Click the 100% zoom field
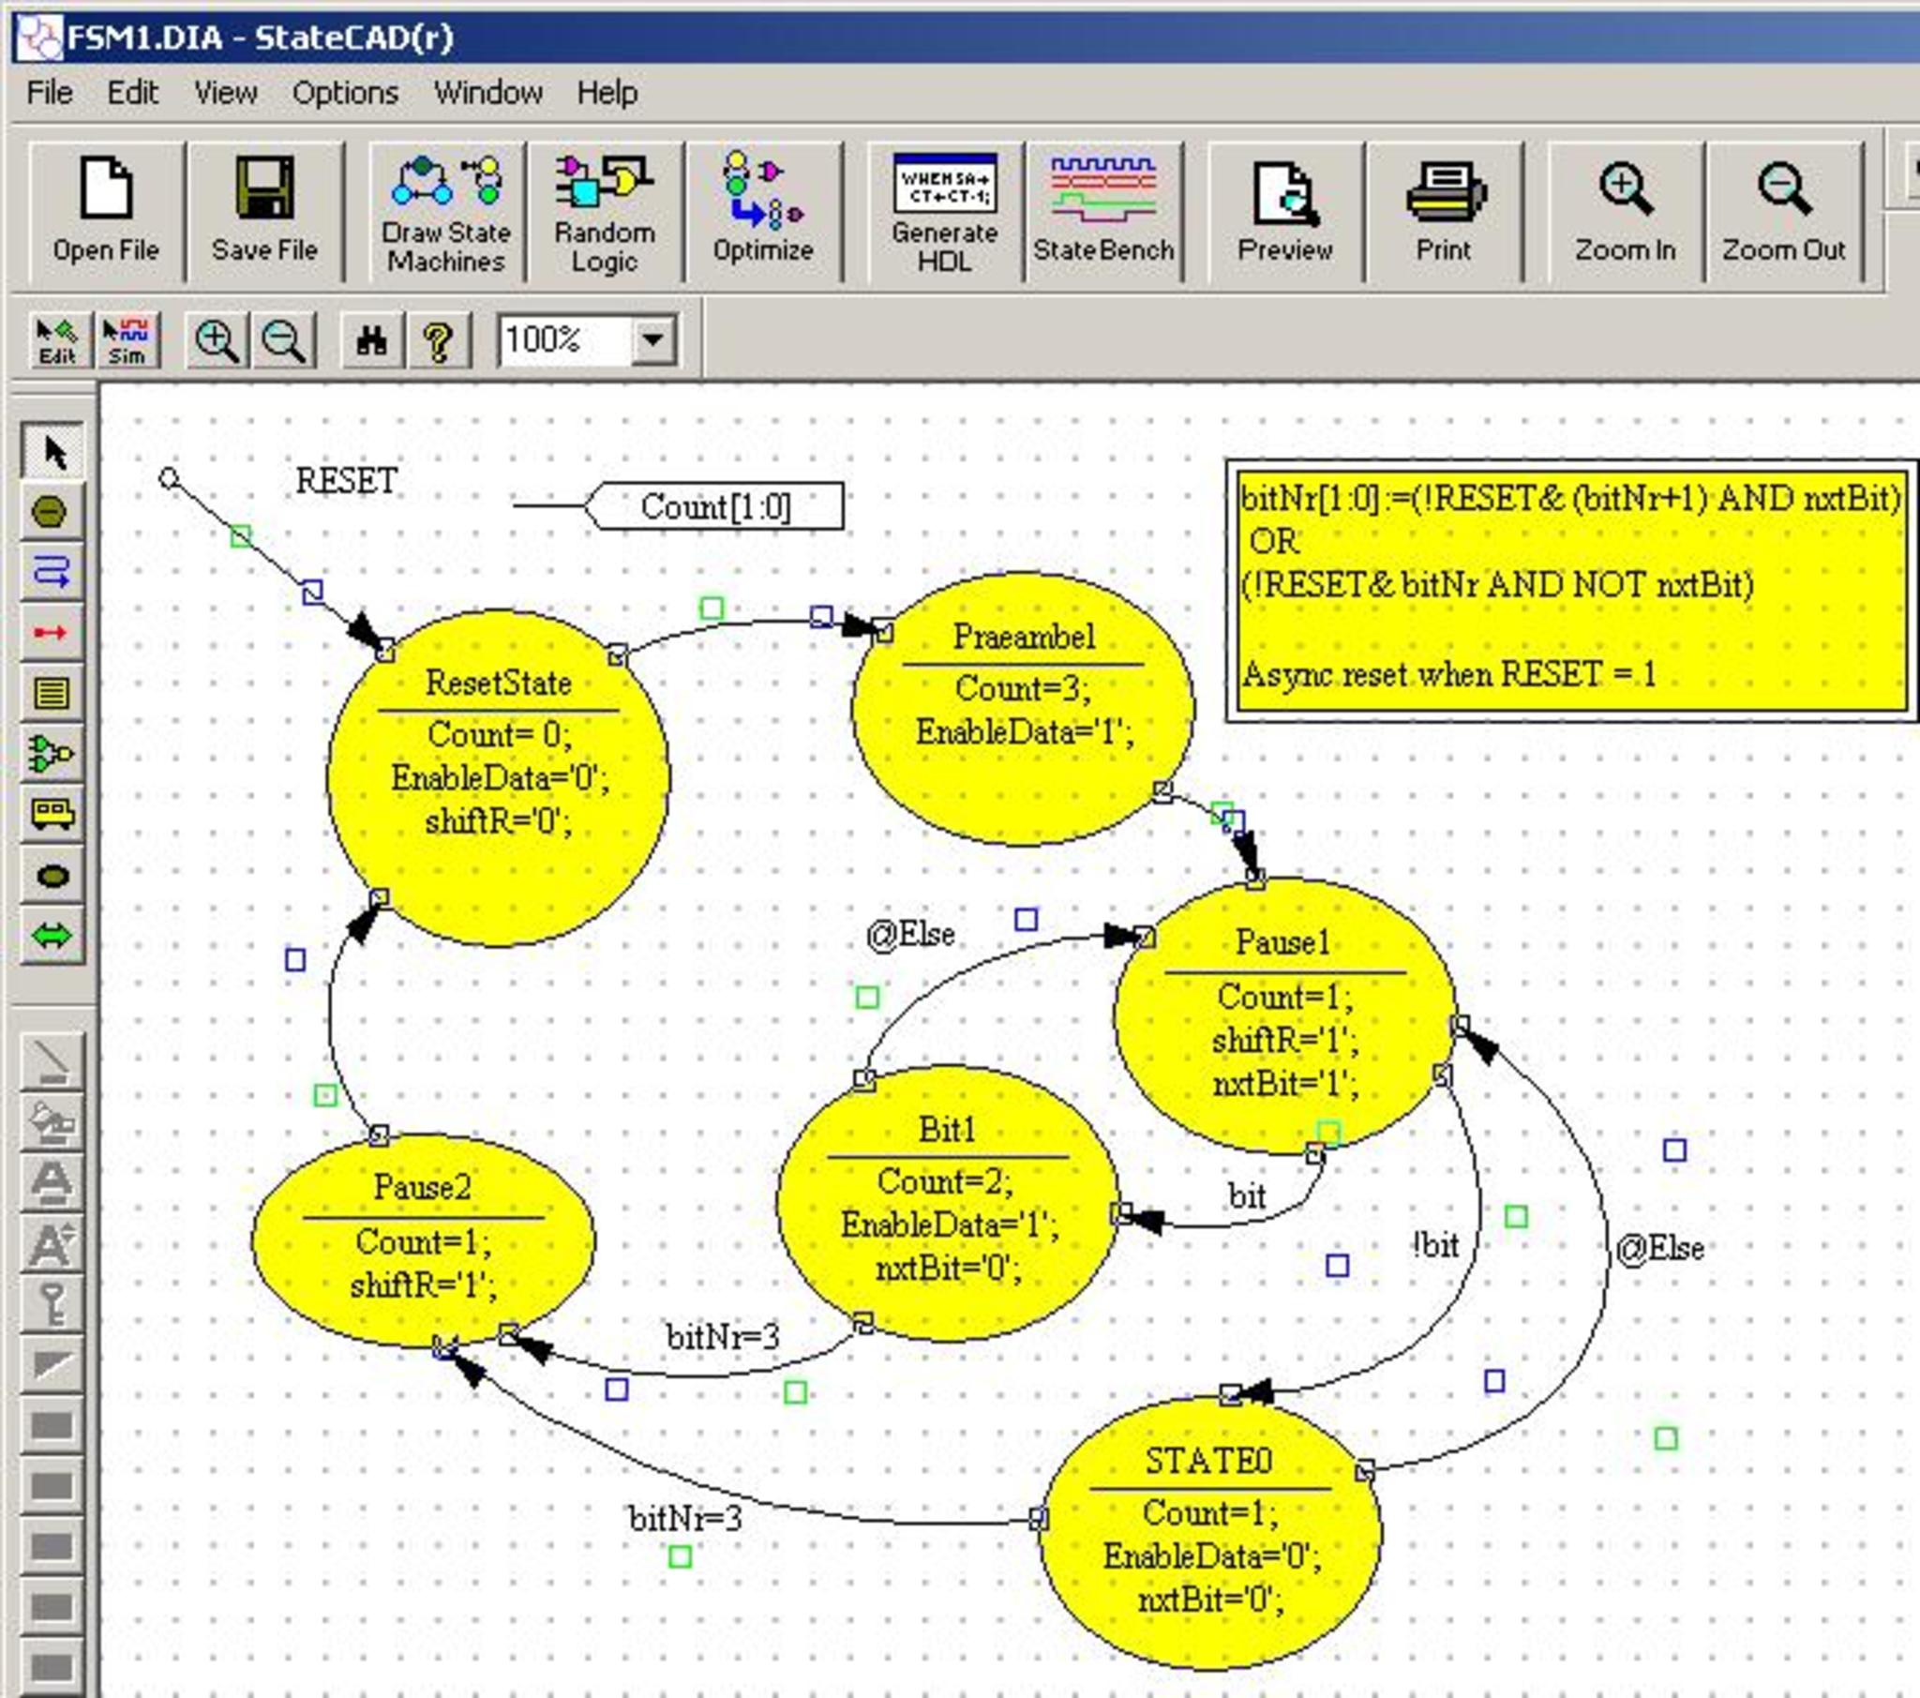The width and height of the screenshot is (1920, 1698). pos(562,340)
